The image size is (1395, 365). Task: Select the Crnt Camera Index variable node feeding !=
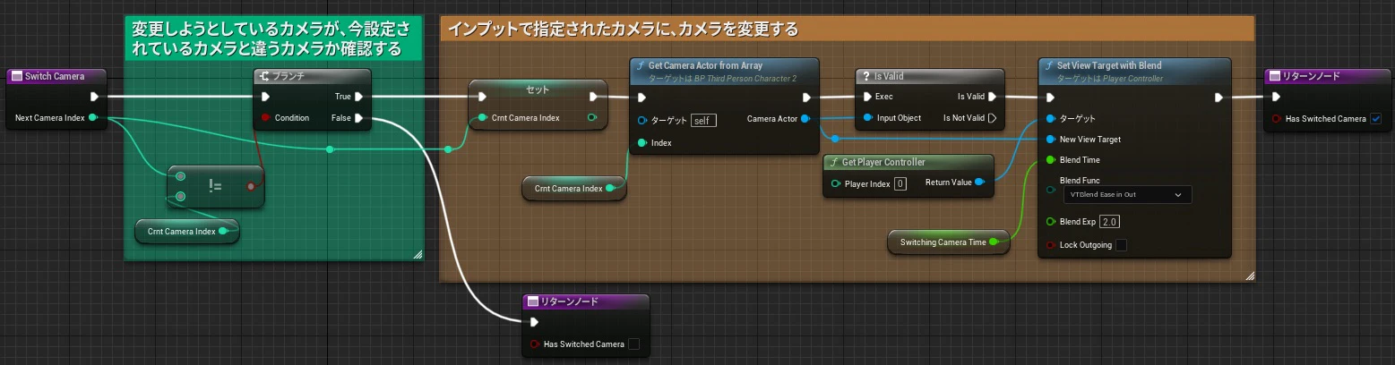tap(187, 231)
